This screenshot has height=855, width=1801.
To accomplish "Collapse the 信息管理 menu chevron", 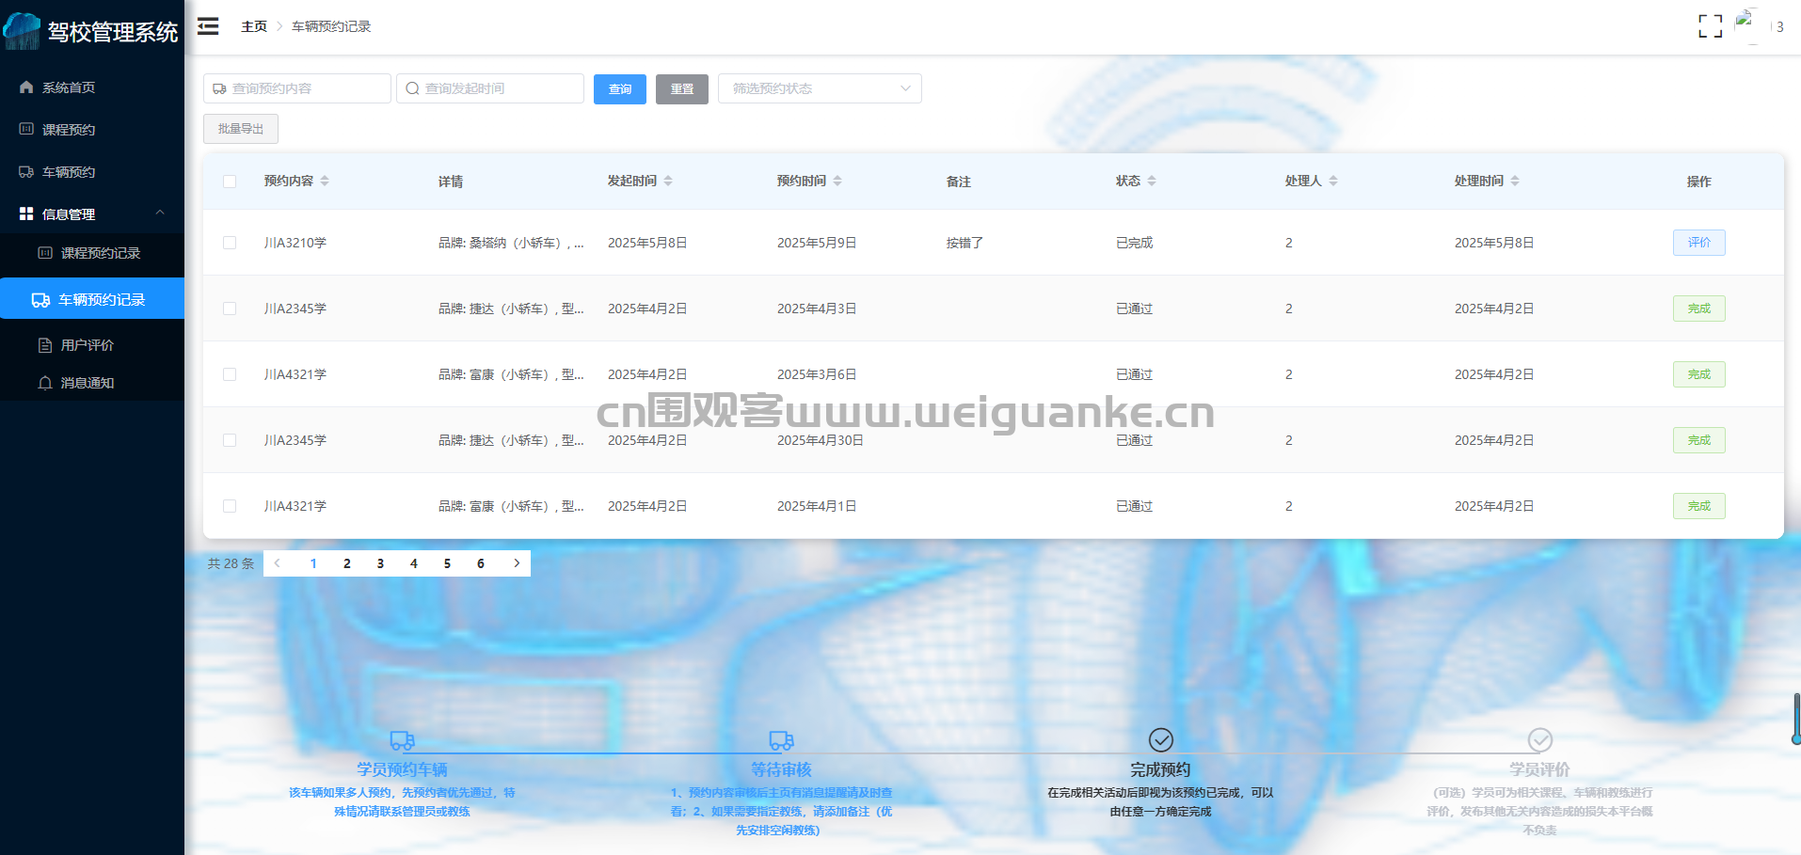I will [x=160, y=213].
